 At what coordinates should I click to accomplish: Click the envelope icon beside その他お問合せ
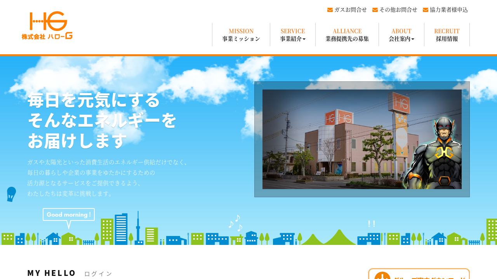(x=375, y=10)
